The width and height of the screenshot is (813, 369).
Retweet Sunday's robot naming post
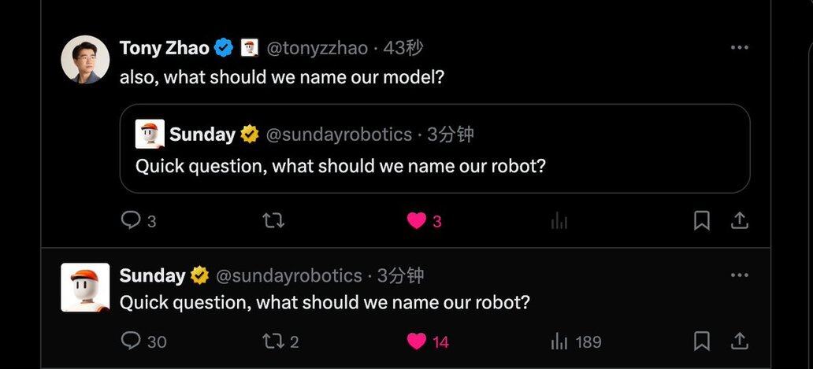pos(273,341)
